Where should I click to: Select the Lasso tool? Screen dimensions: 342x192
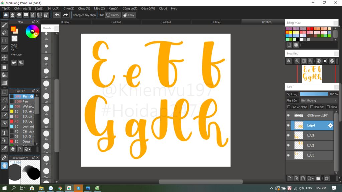pos(4,100)
